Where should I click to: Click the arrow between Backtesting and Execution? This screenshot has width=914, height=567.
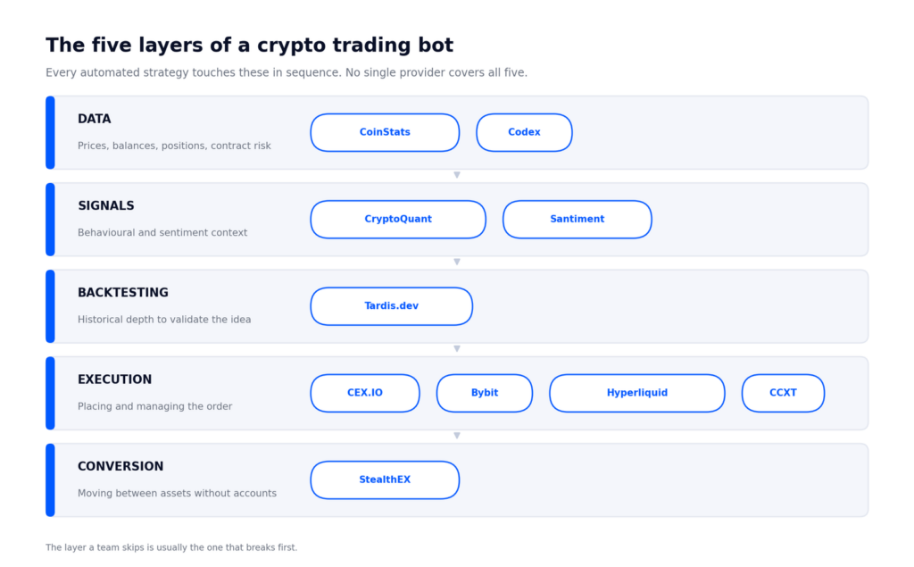pos(457,349)
